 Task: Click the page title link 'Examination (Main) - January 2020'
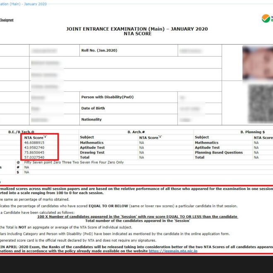pyautogui.click(x=23, y=4)
